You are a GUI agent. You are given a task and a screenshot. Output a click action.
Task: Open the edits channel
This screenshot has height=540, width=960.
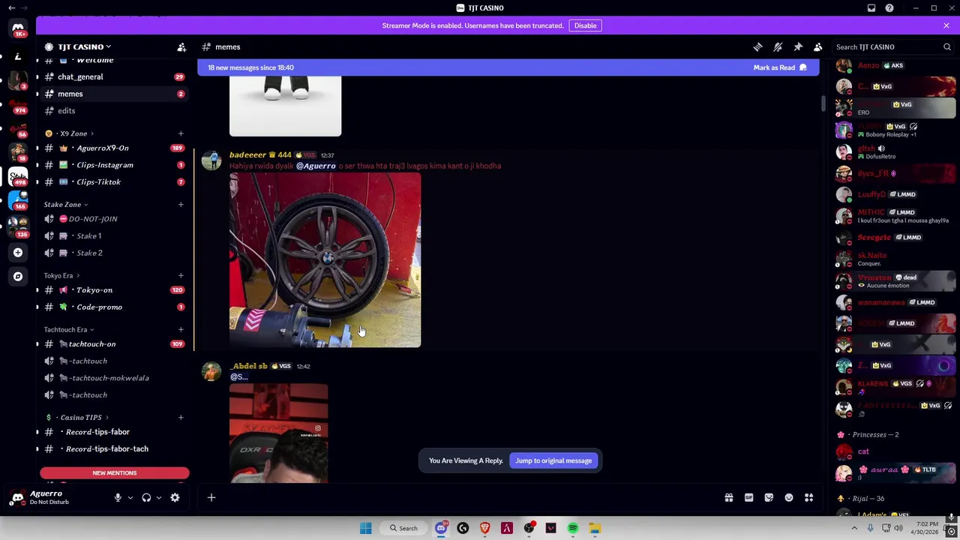(x=114, y=111)
